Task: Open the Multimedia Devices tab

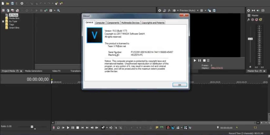Action: [x=130, y=23]
